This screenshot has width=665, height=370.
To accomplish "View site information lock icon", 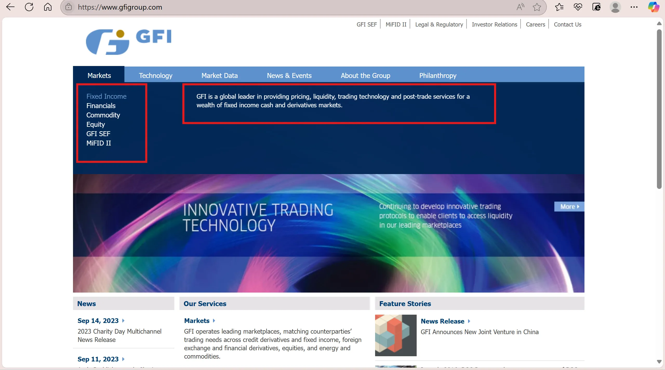I will pyautogui.click(x=69, y=7).
